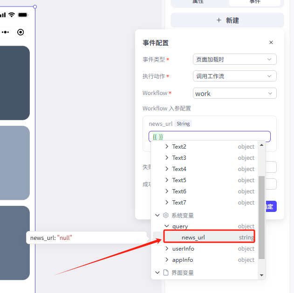
Task: Expand the userInfo object node
Action: click(167, 249)
